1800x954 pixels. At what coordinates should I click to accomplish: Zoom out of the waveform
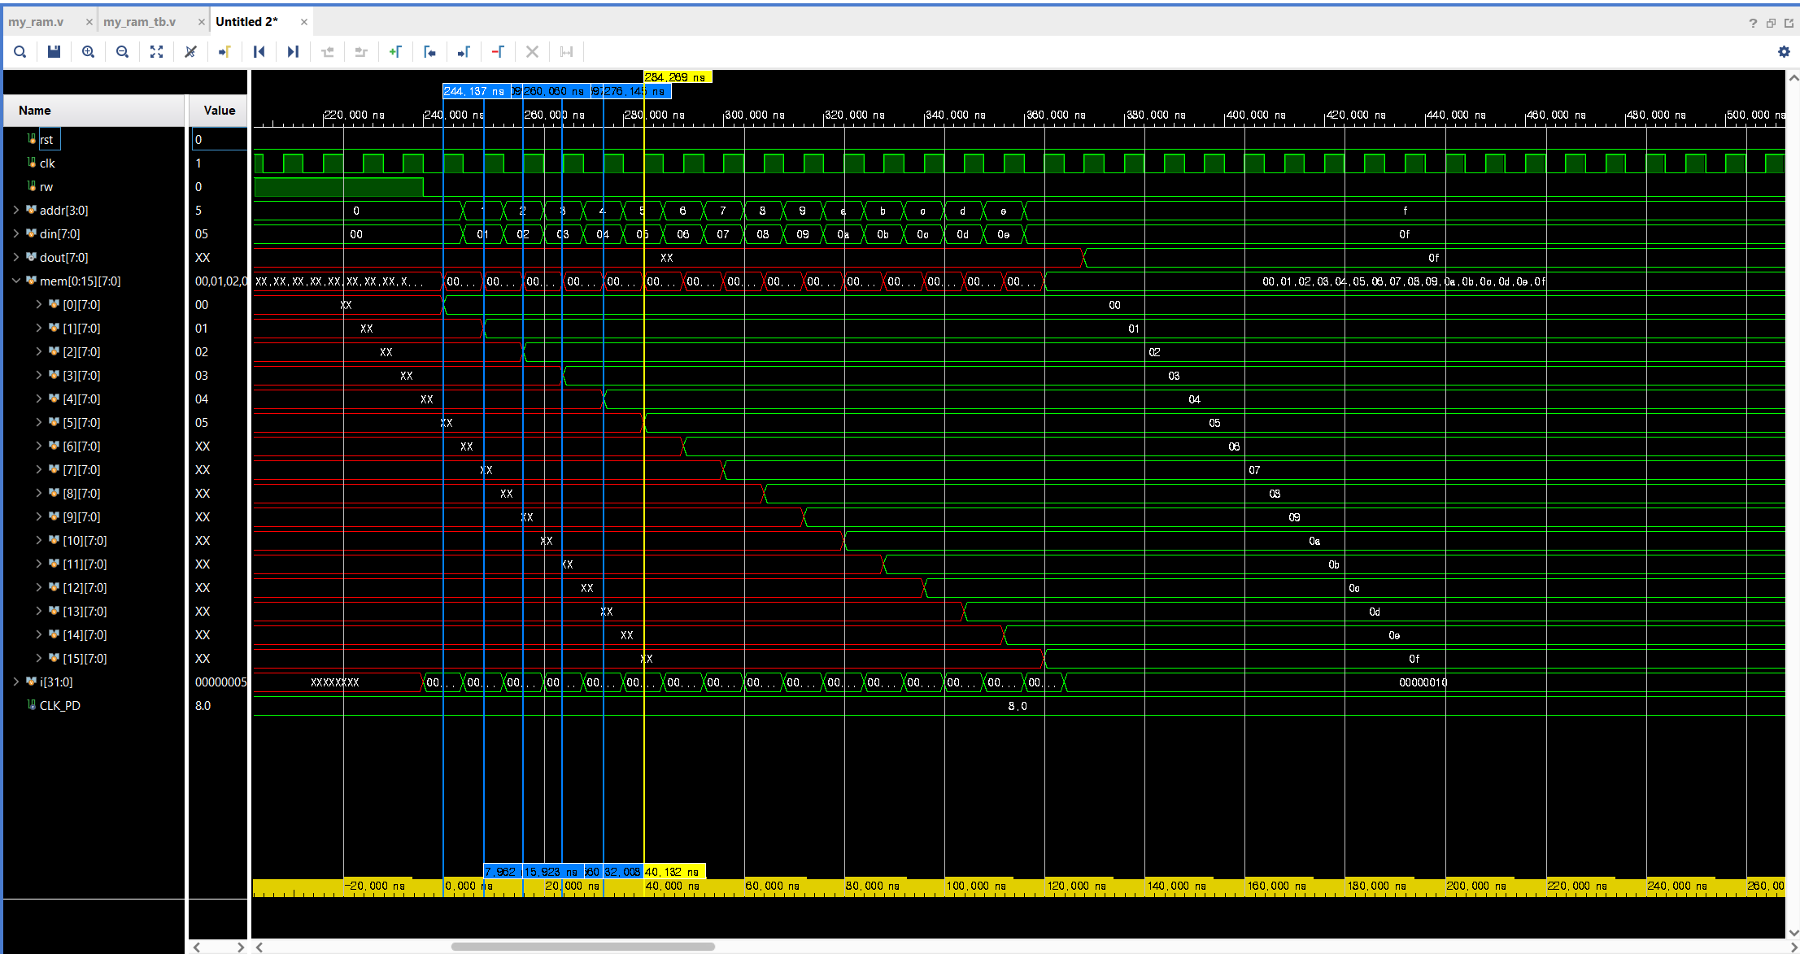point(122,52)
